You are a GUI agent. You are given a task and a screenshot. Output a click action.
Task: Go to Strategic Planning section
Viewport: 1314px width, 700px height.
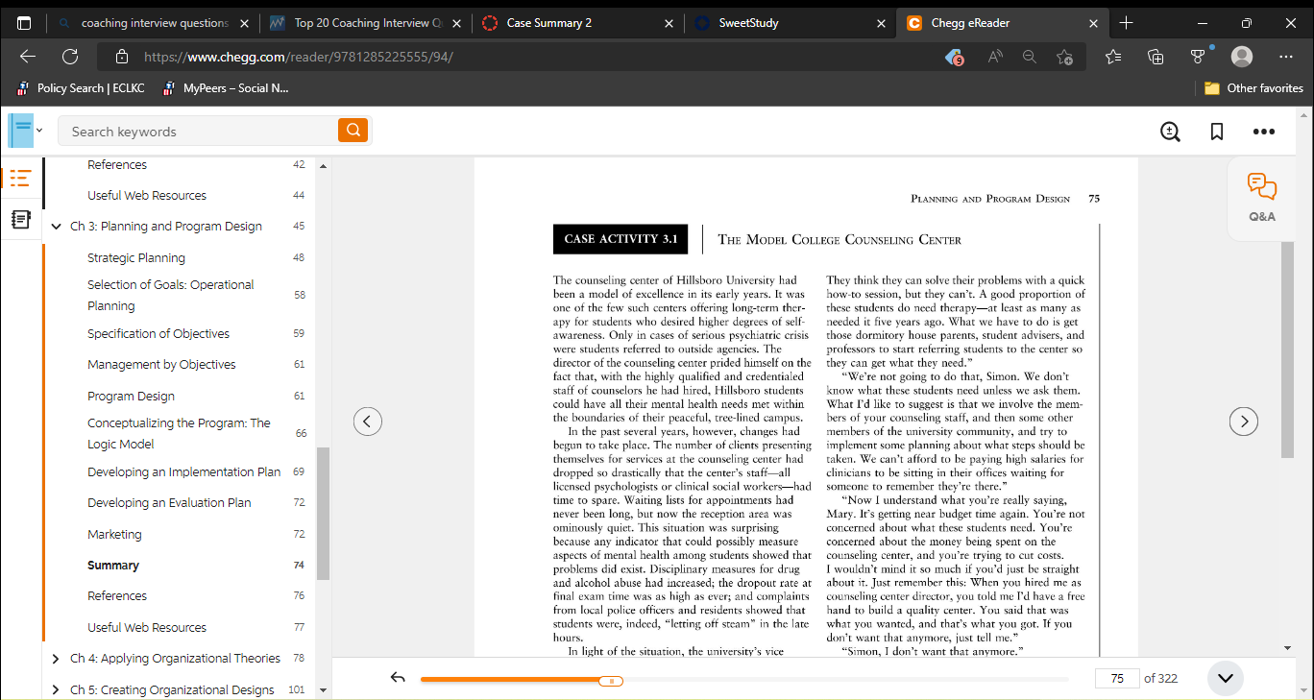tap(136, 257)
